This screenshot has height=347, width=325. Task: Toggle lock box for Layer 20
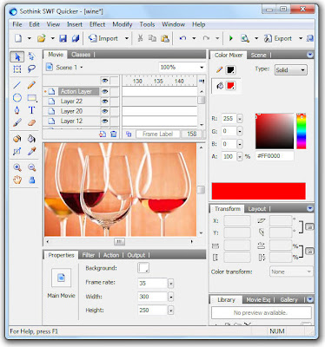pyautogui.click(x=115, y=111)
